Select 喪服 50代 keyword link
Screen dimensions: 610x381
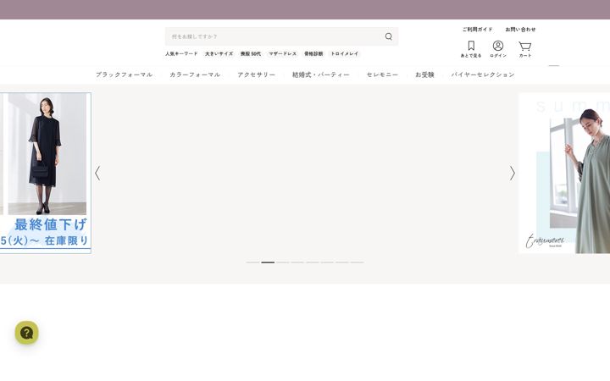coord(251,53)
